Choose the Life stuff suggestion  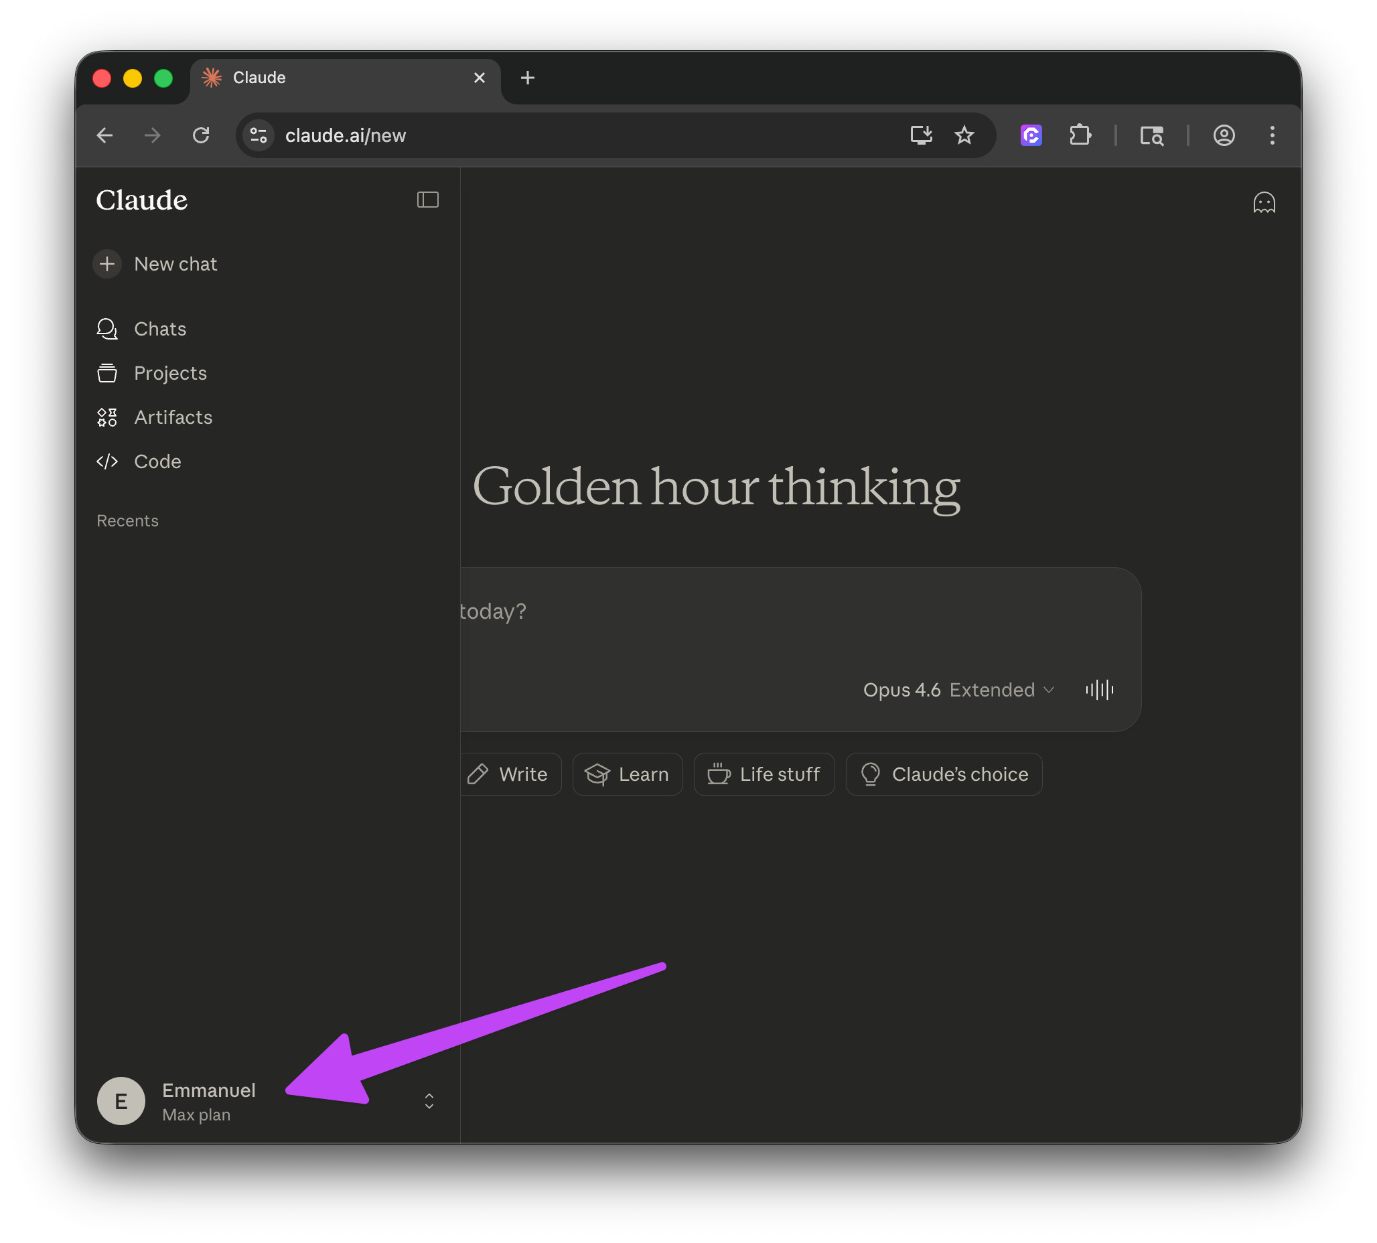point(764,774)
